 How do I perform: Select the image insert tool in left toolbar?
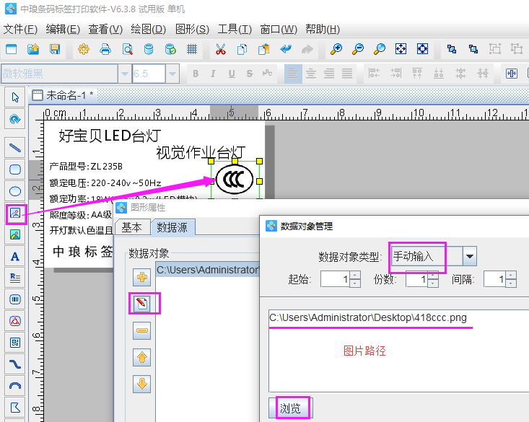(14, 214)
